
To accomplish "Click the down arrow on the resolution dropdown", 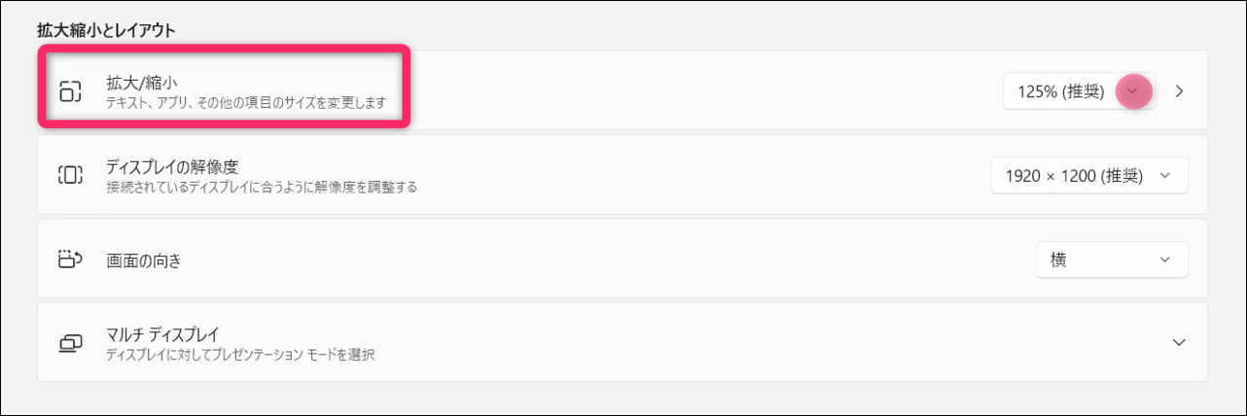I will click(x=1166, y=176).
